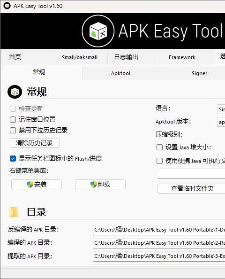This screenshot has height=279, width=225.
Task: Click the 提取的 APK 目录 path field
Action: (159, 256)
